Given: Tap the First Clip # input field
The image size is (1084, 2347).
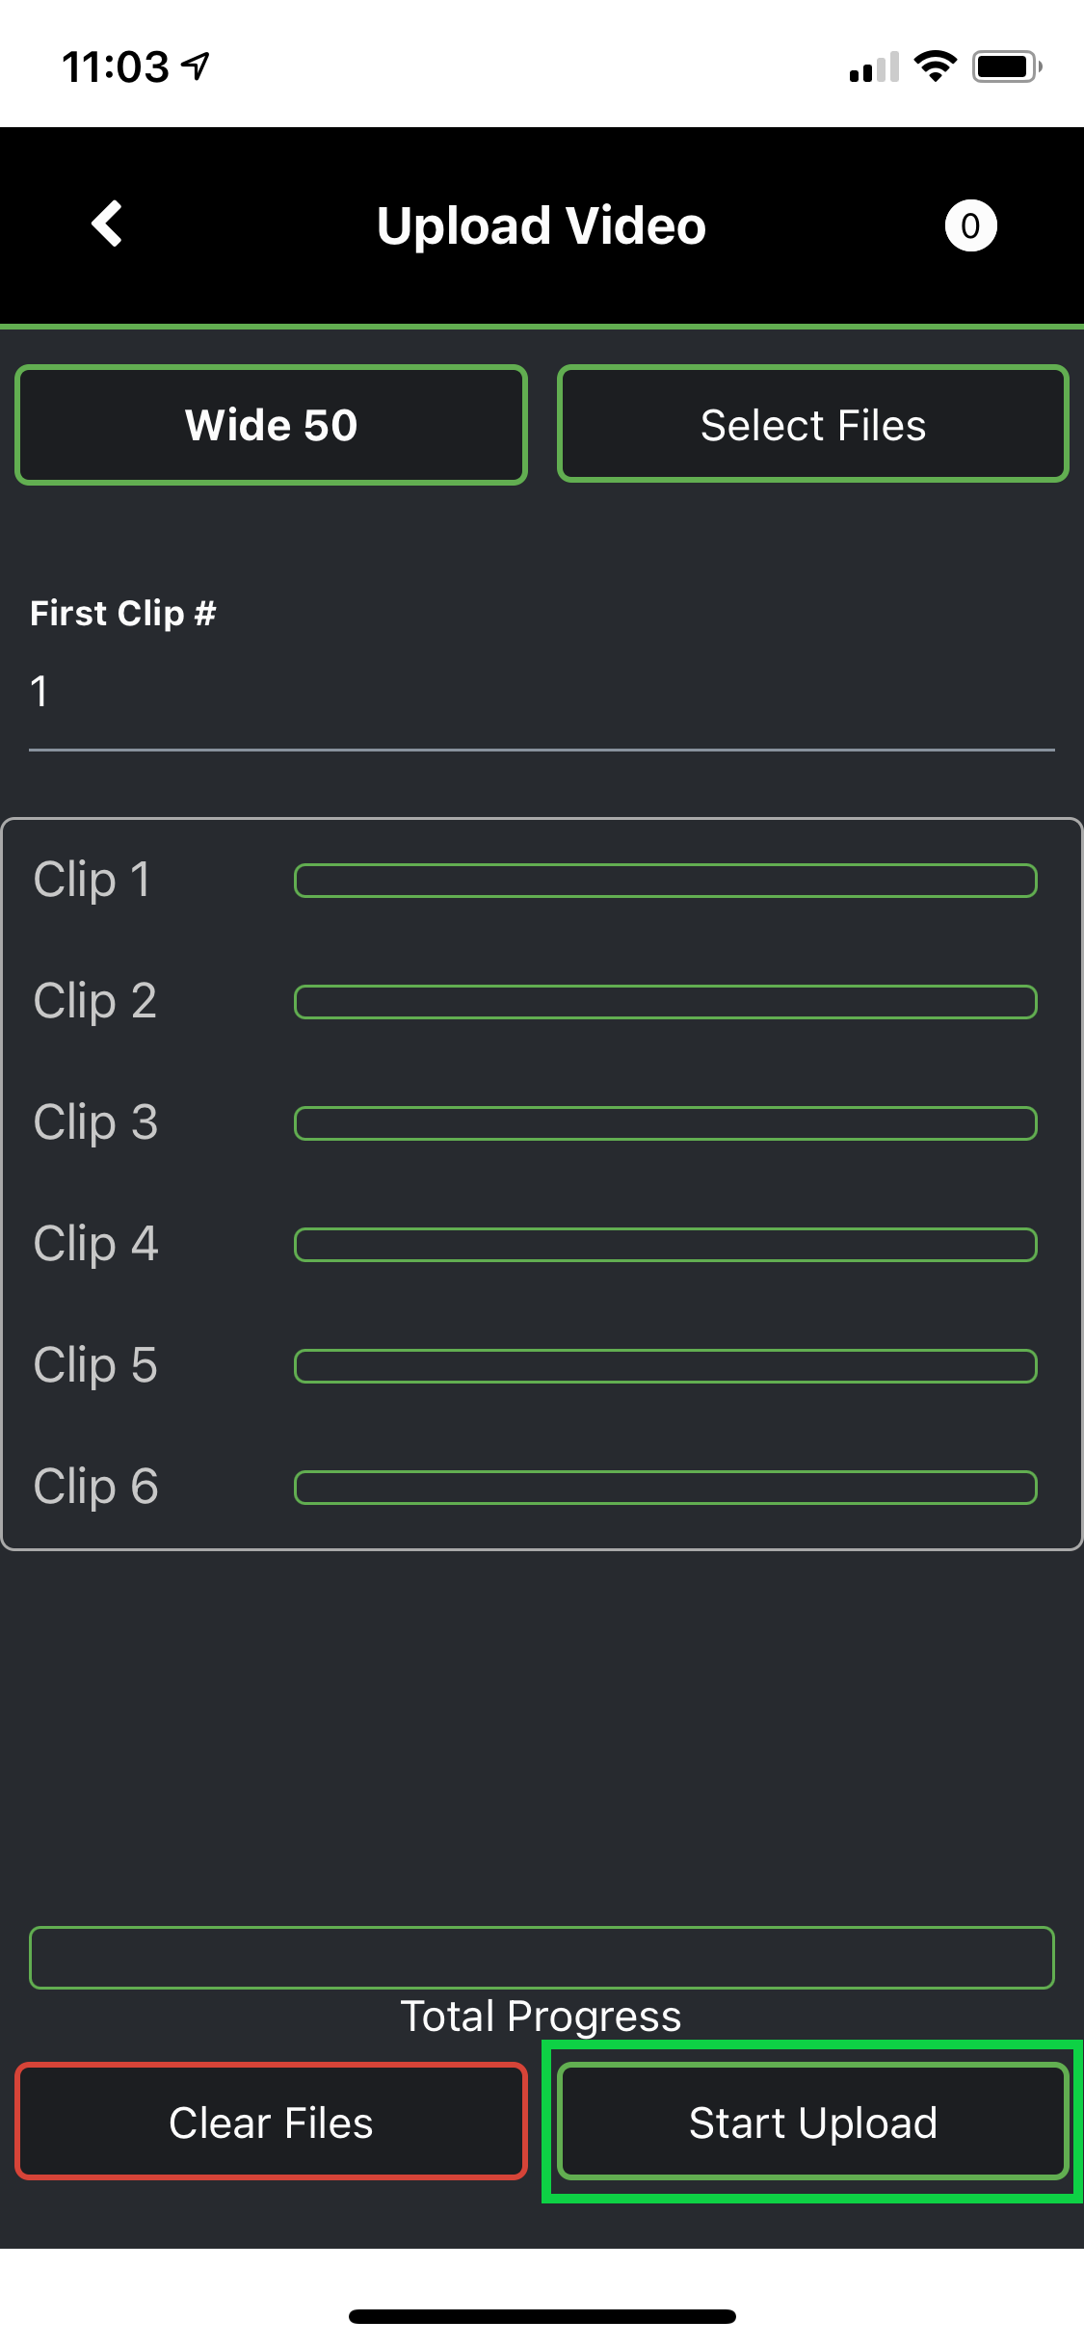Looking at the screenshot, I should tap(542, 692).
